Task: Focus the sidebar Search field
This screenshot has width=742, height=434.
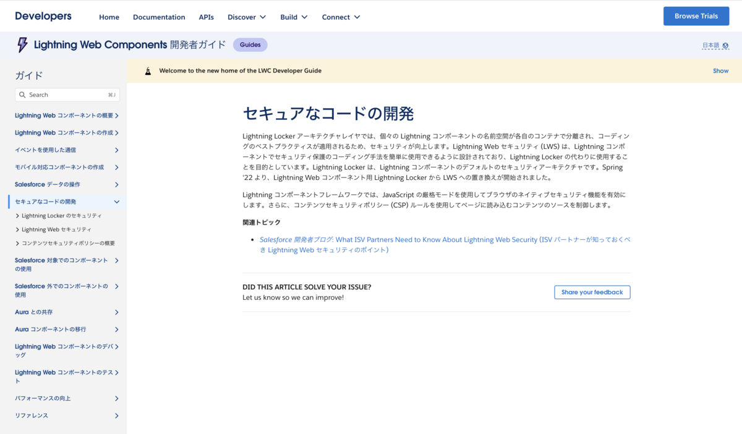Action: coord(67,95)
